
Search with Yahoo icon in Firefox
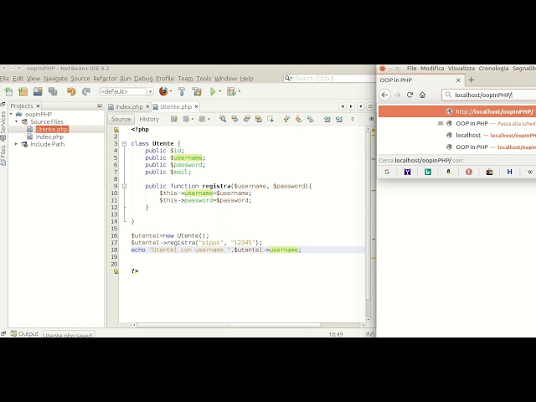tap(407, 172)
